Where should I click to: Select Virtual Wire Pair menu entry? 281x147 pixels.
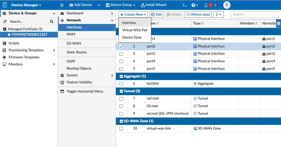[135, 30]
